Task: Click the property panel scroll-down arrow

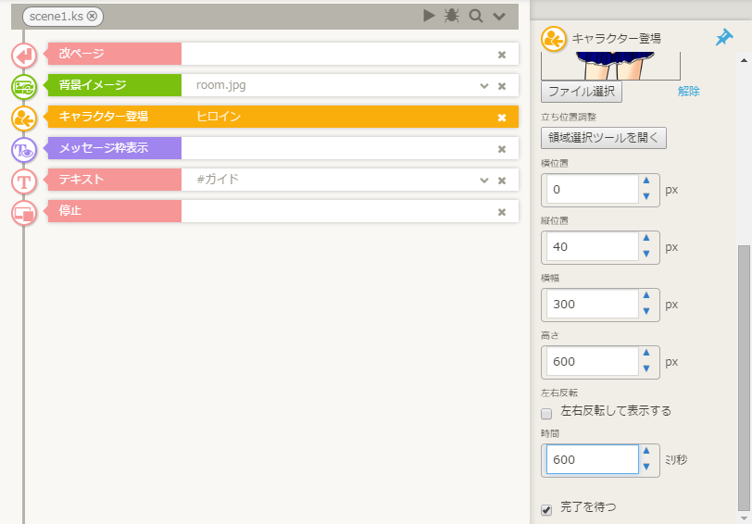Action: pyautogui.click(x=744, y=518)
